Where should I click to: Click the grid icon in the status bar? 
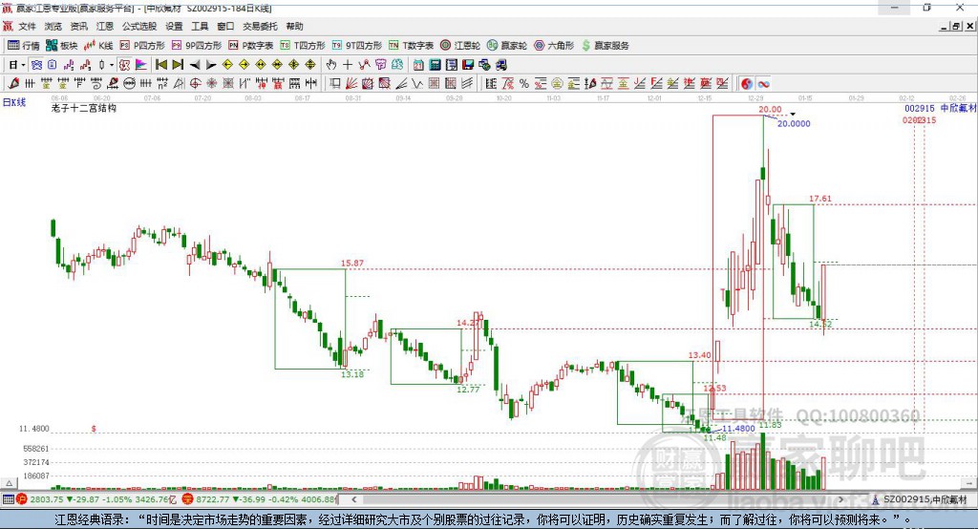(x=8, y=499)
